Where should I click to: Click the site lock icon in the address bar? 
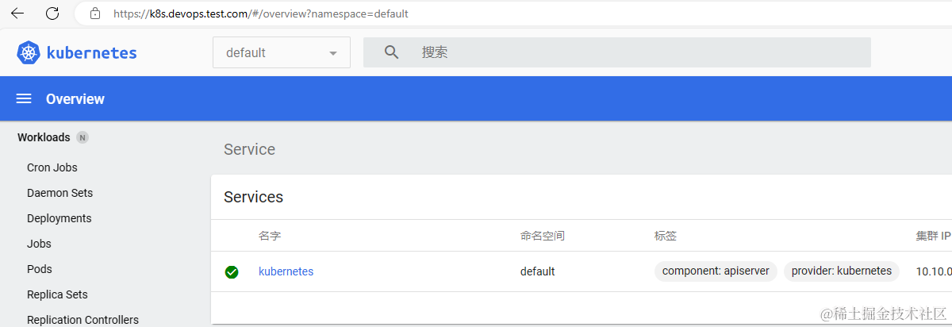click(x=95, y=13)
